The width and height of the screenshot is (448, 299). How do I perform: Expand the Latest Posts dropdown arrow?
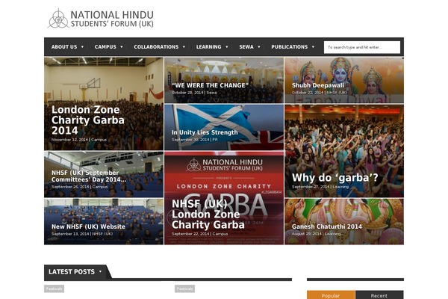click(x=100, y=271)
